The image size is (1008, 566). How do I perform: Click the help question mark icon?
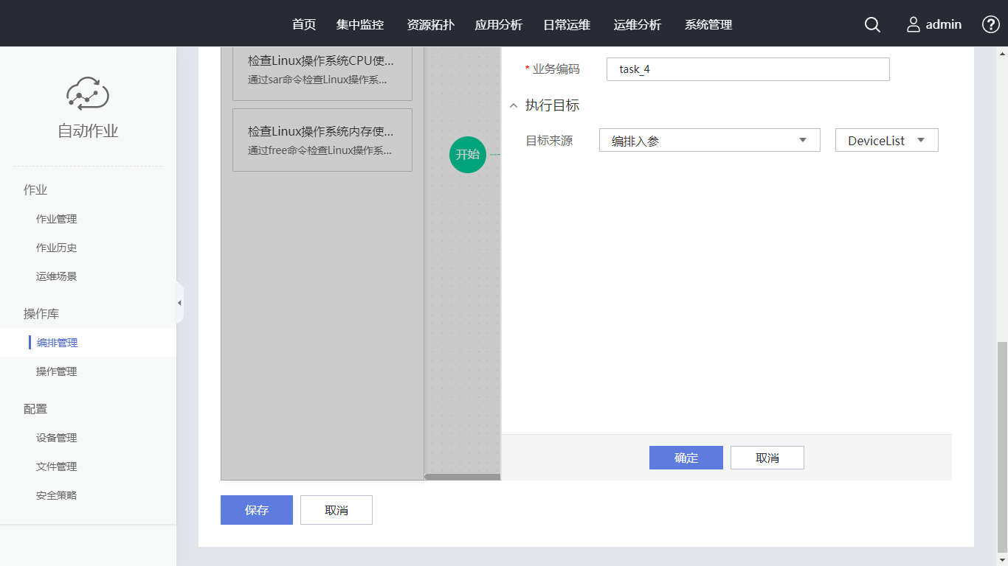pyautogui.click(x=990, y=24)
